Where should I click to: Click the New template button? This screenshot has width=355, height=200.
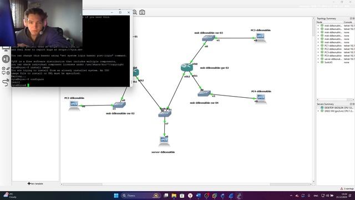(35, 183)
